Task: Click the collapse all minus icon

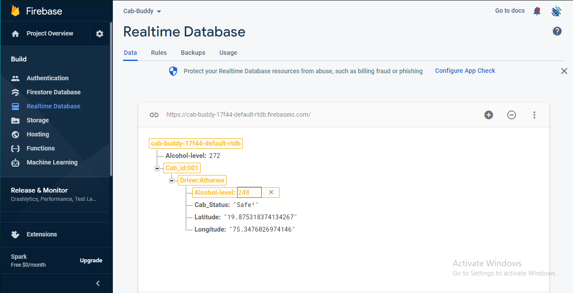Action: pyautogui.click(x=512, y=115)
